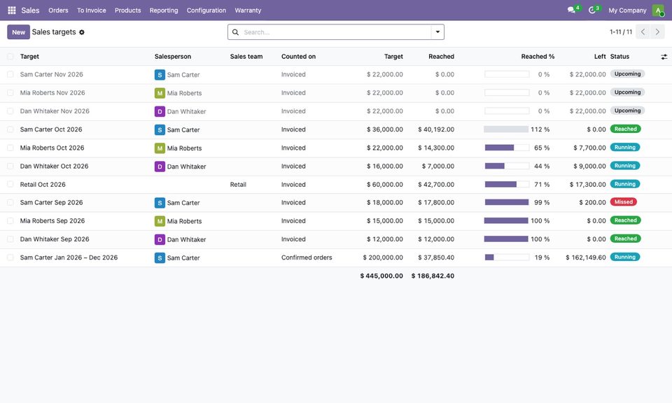
Task: Click Sam Carter avatar in Nov 2026 row
Action: 160,75
